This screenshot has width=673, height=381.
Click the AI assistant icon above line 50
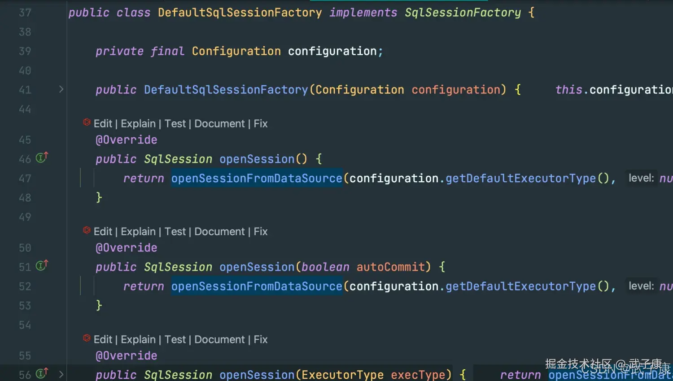click(x=87, y=230)
